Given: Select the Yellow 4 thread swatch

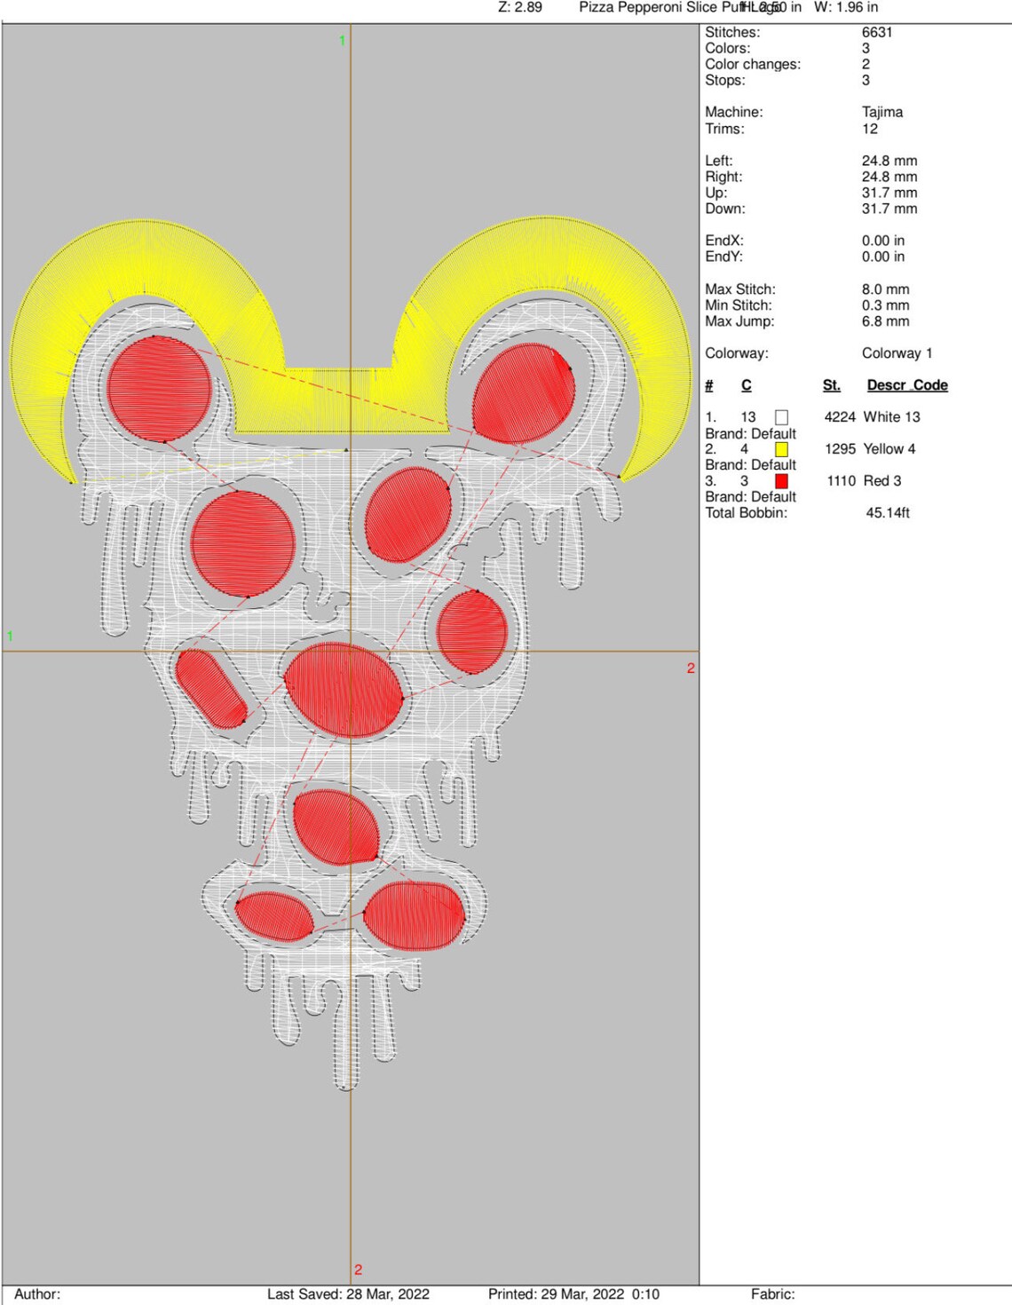Looking at the screenshot, I should [782, 449].
